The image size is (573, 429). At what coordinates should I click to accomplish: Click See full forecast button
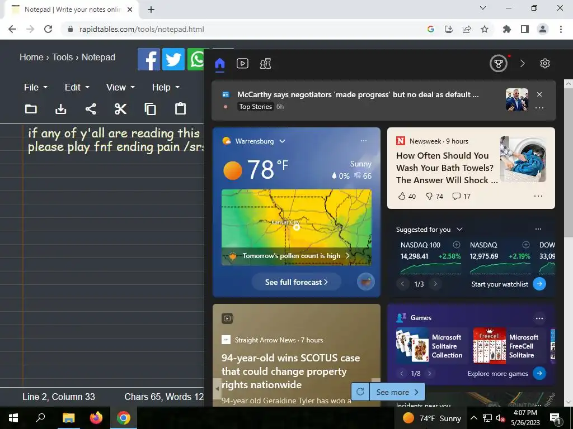297,282
